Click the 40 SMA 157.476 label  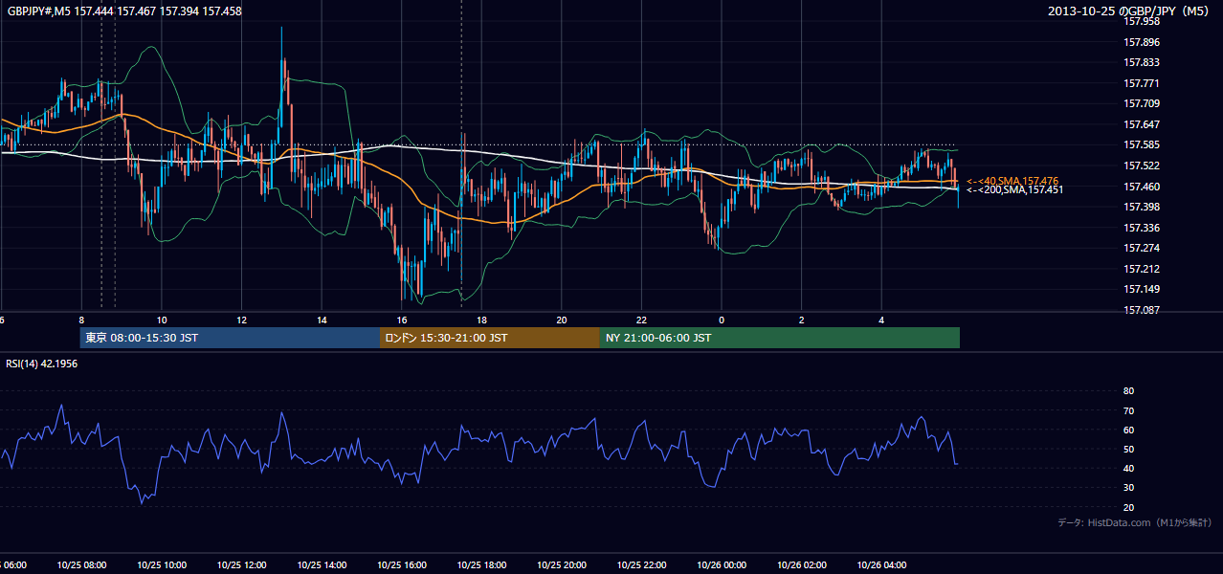pos(1012,181)
